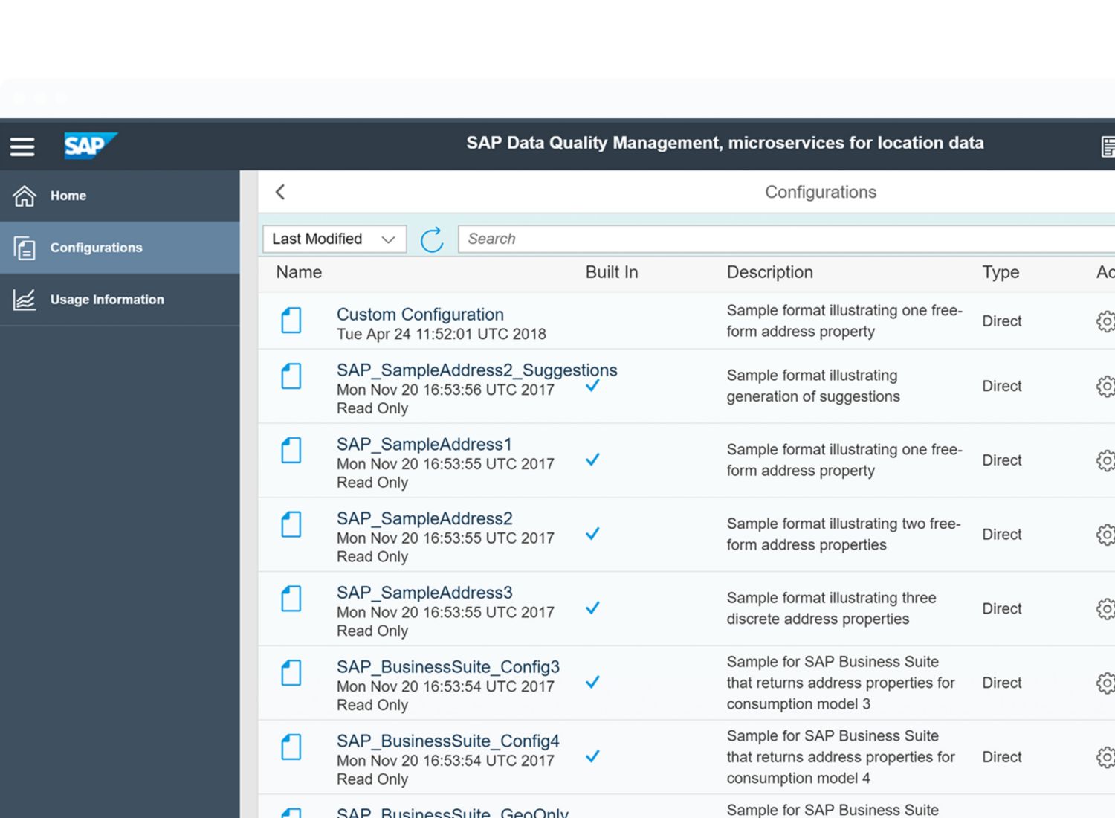This screenshot has width=1115, height=818.
Task: Click the Search input field
Action: pyautogui.click(x=780, y=239)
